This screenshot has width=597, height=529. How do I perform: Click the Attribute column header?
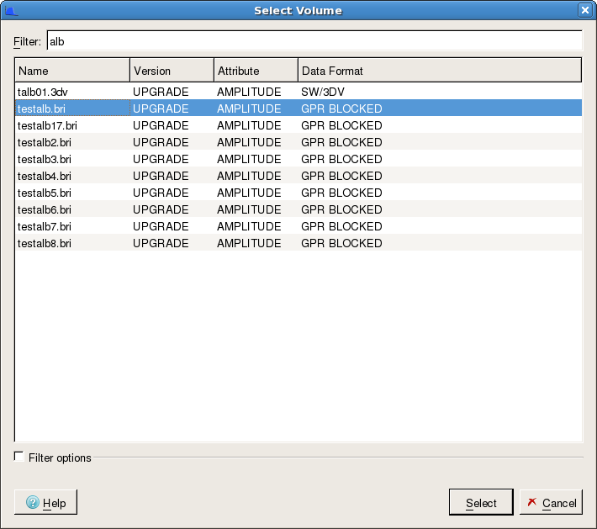tap(256, 71)
